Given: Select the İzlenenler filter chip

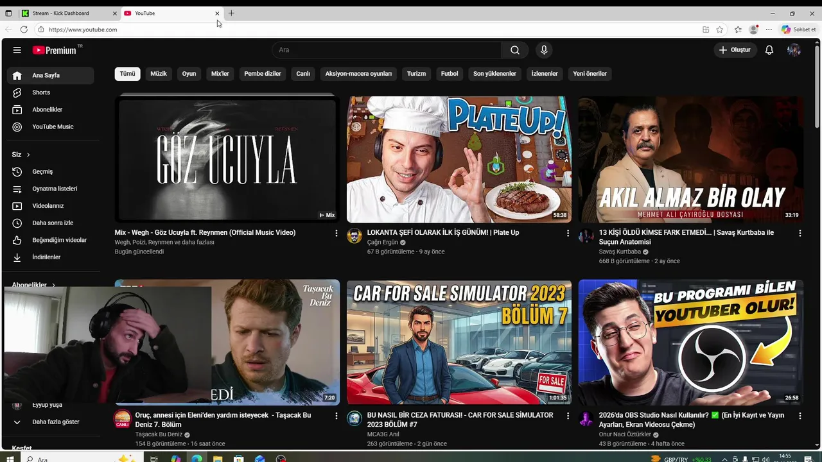Looking at the screenshot, I should [545, 74].
